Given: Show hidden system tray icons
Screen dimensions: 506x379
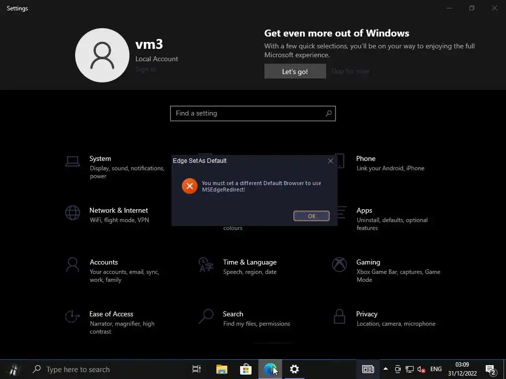Looking at the screenshot, I should click(x=385, y=369).
